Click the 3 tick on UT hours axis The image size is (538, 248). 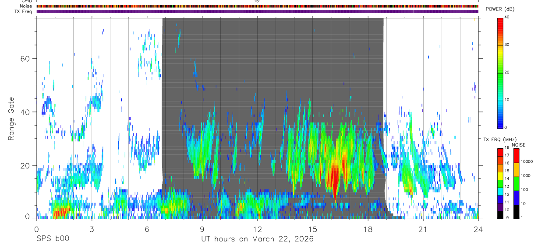[92, 229]
